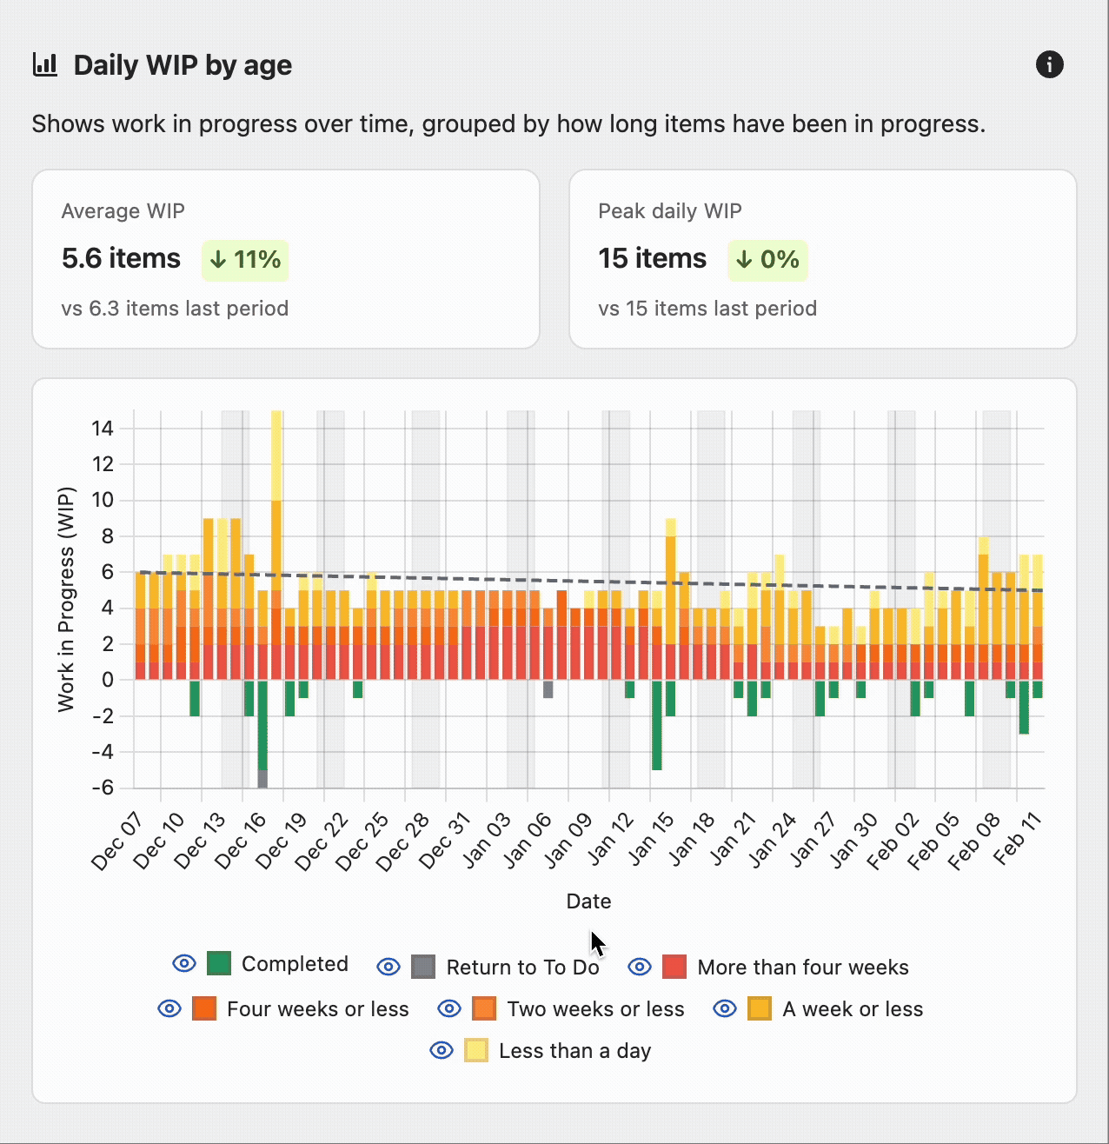Click the gray Return to To Do swatch
This screenshot has width=1109, height=1144.
(x=423, y=967)
